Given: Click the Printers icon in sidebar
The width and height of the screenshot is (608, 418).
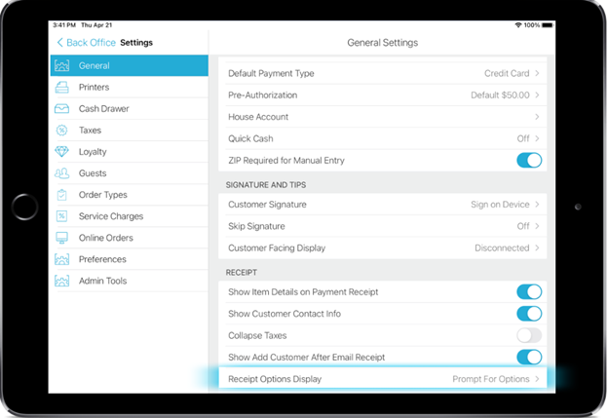Looking at the screenshot, I should (x=62, y=88).
